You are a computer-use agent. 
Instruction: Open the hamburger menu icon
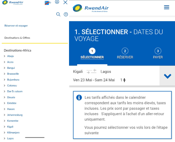[x=167, y=7]
